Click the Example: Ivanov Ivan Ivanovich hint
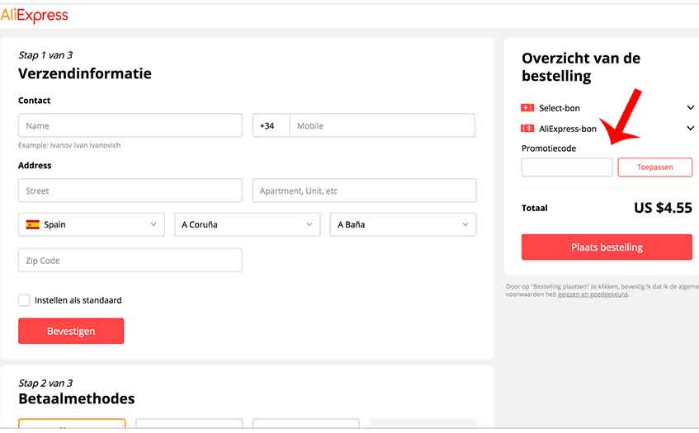Viewport: 699px width, 433px height. 69,145
